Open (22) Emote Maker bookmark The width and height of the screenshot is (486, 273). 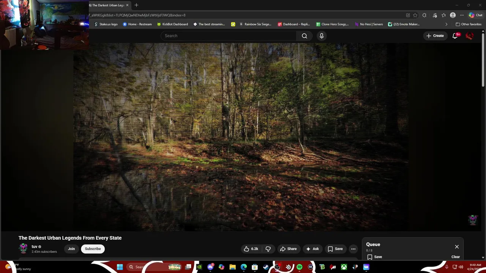pos(404,24)
